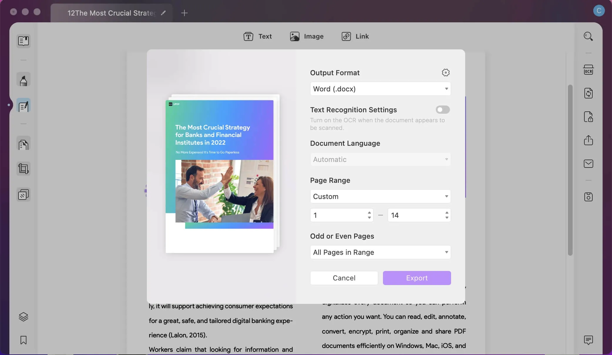Screen dimensions: 612x355
Task: Open the Document Language dropdown
Action: click(x=380, y=159)
